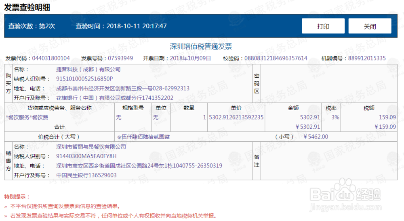
Task: Click the 规格型号 column header
Action: (x=133, y=108)
